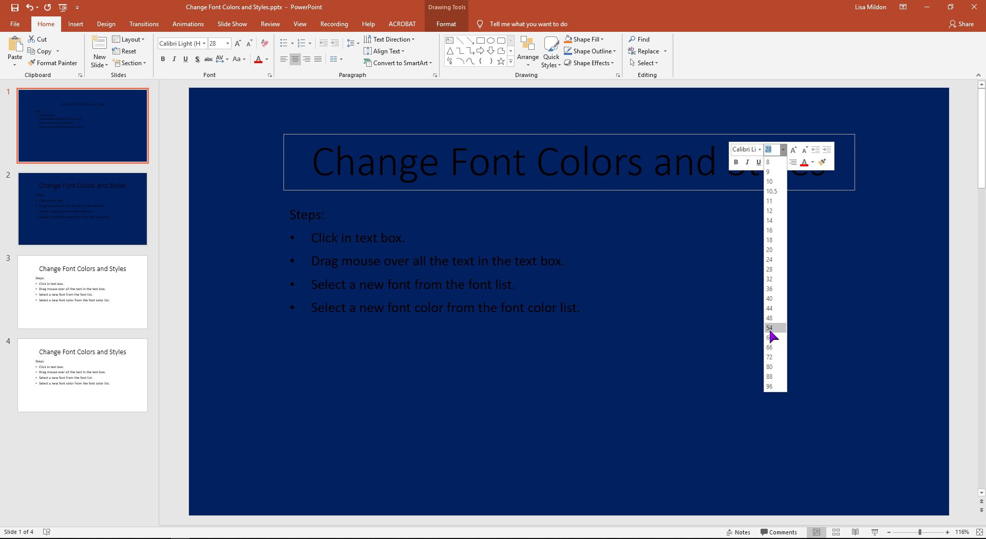The height and width of the screenshot is (539, 986).
Task: Click Increase Font Size in the ribbon
Action: pos(238,44)
